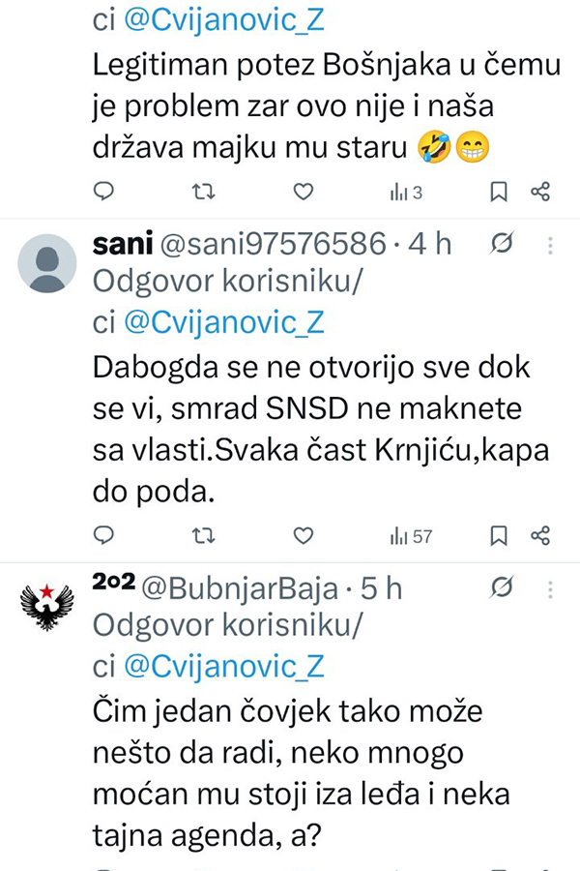Open more options for BubnjarBaja's tweet

(x=550, y=588)
